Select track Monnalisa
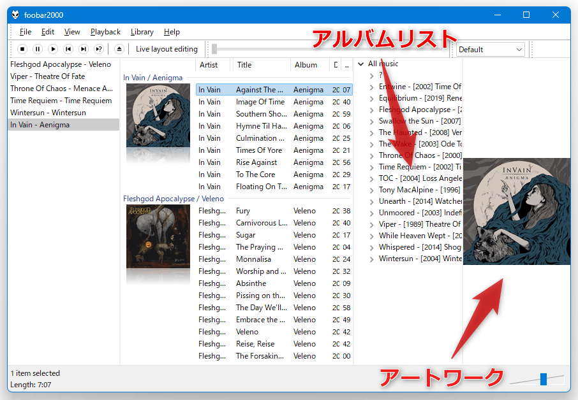 pyautogui.click(x=274, y=259)
